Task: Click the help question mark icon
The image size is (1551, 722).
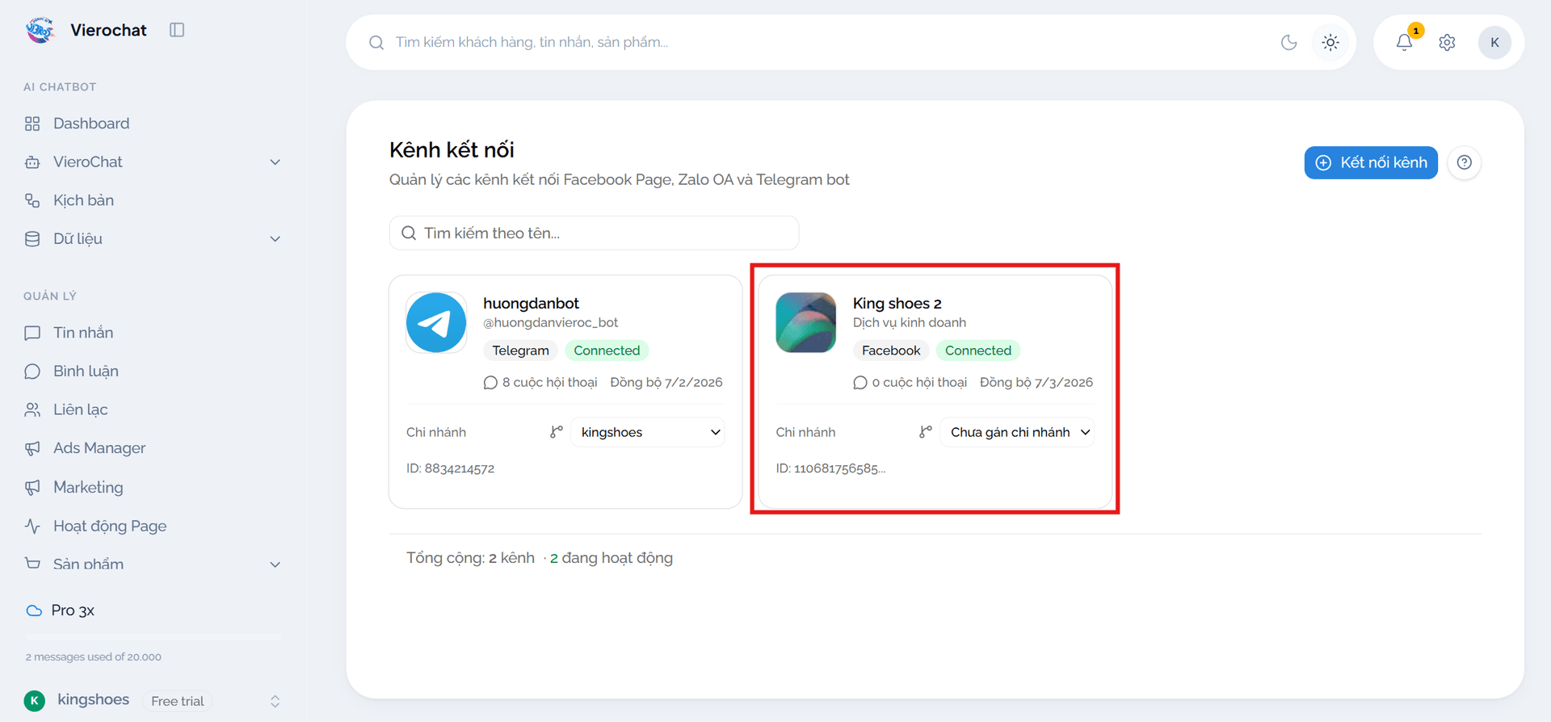Action: pyautogui.click(x=1464, y=162)
